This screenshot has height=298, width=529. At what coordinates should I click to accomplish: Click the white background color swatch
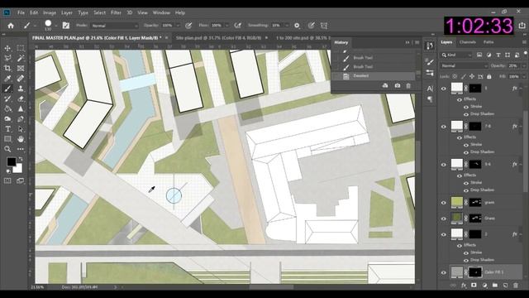(18, 169)
